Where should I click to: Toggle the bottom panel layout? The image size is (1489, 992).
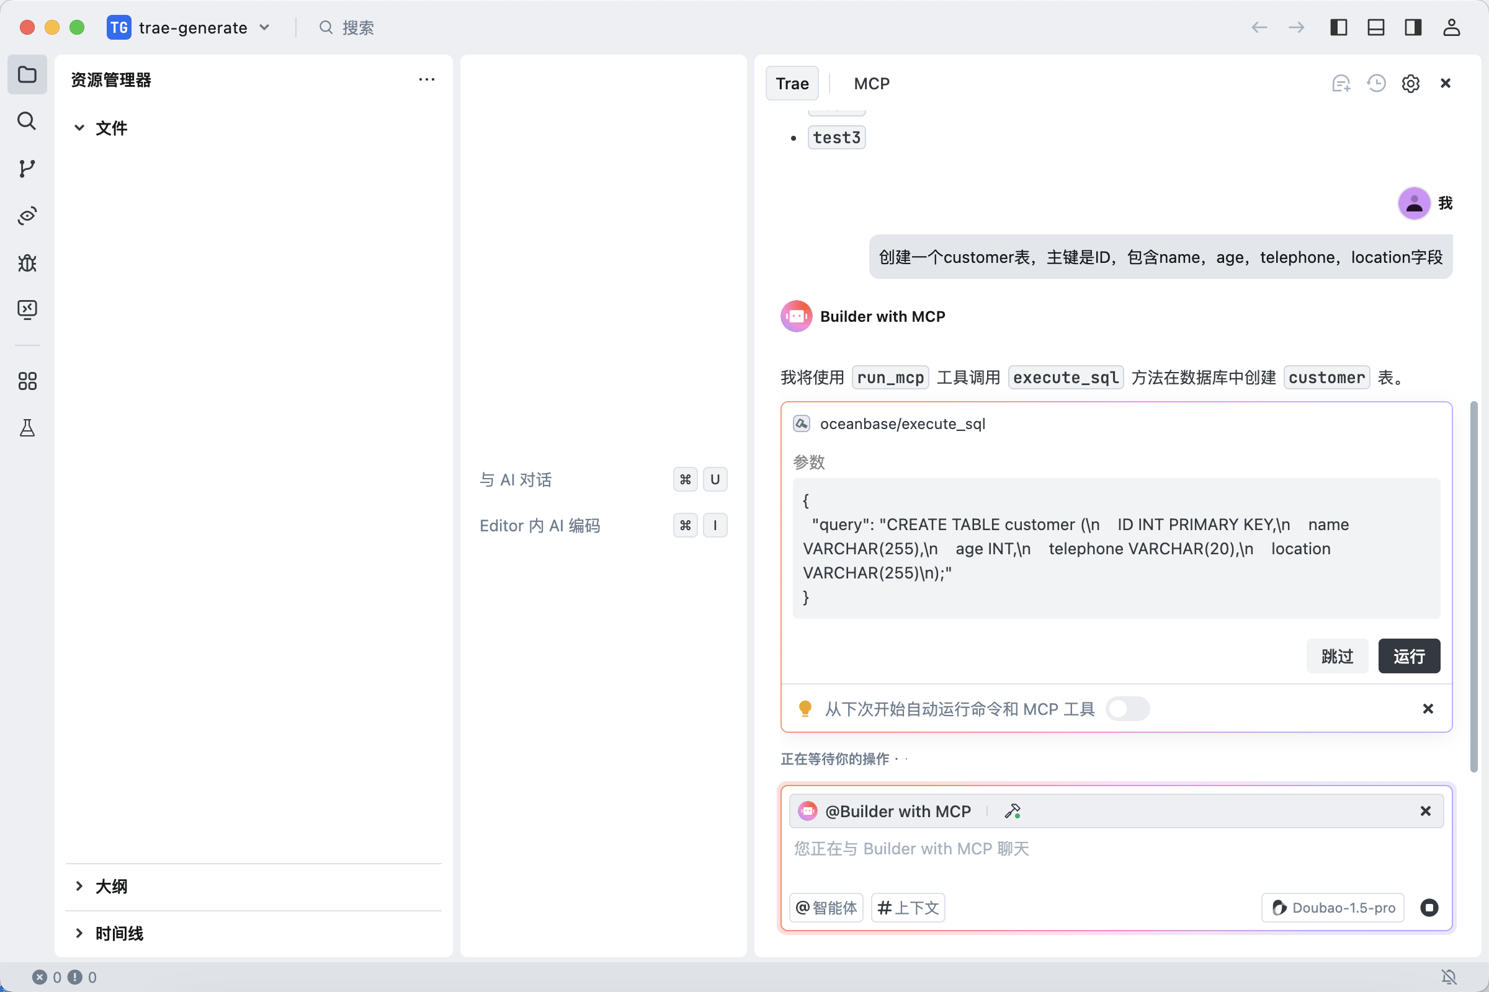coord(1375,27)
